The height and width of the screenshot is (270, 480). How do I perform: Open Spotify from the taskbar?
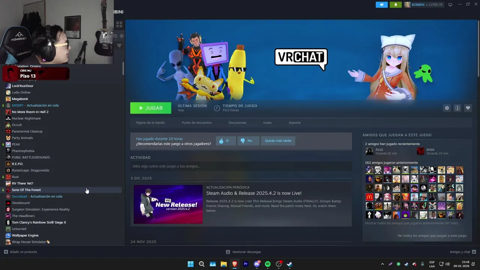click(x=268, y=264)
